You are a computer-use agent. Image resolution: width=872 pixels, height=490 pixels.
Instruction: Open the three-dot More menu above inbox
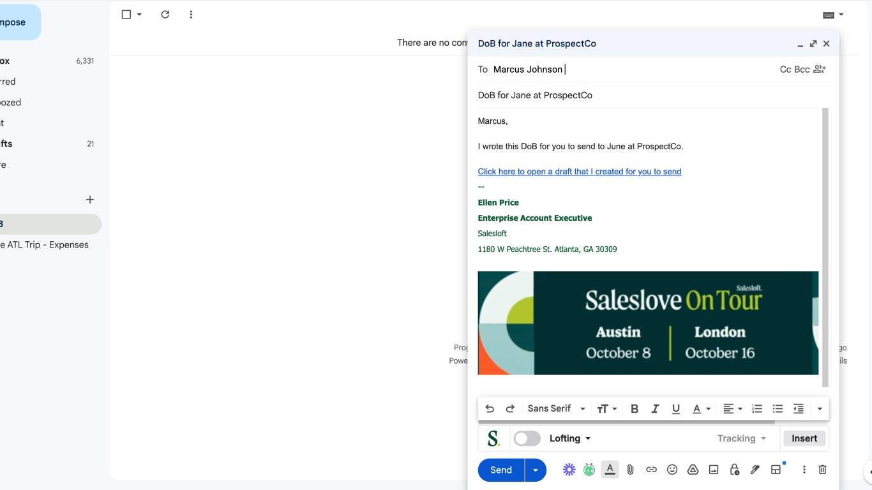click(x=191, y=14)
